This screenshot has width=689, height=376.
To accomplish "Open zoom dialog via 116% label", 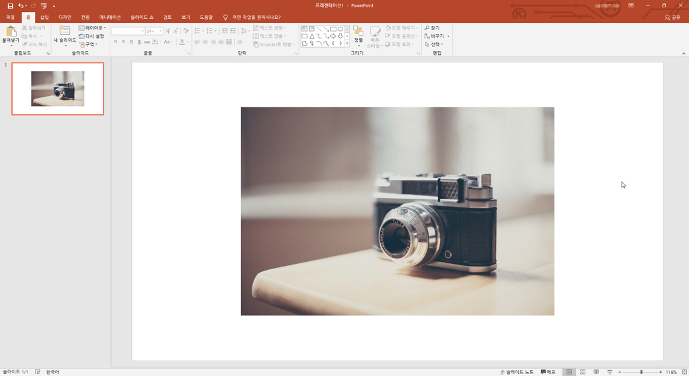I will coord(671,372).
